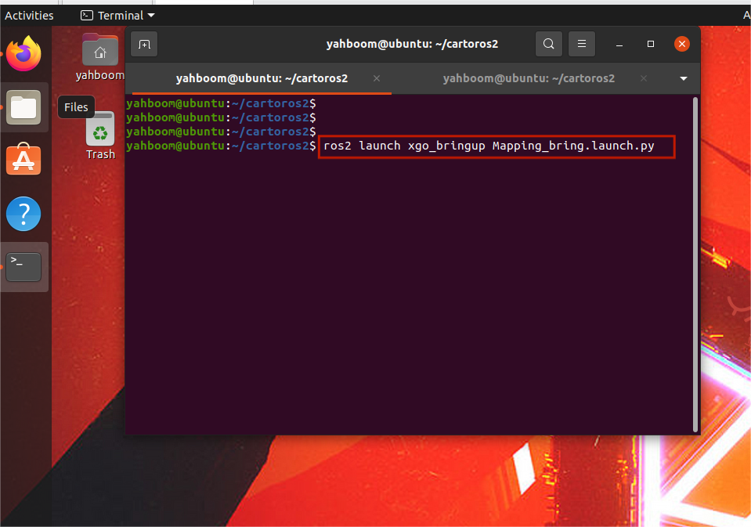
Task: Launch Firefox from the dock
Action: (x=23, y=54)
